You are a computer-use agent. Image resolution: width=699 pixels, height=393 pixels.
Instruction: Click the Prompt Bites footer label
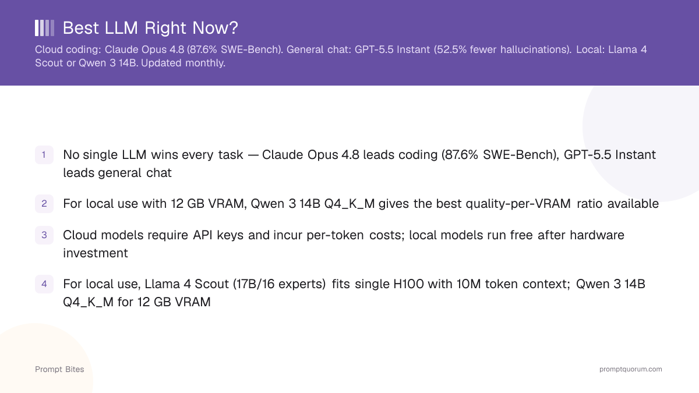(59, 369)
